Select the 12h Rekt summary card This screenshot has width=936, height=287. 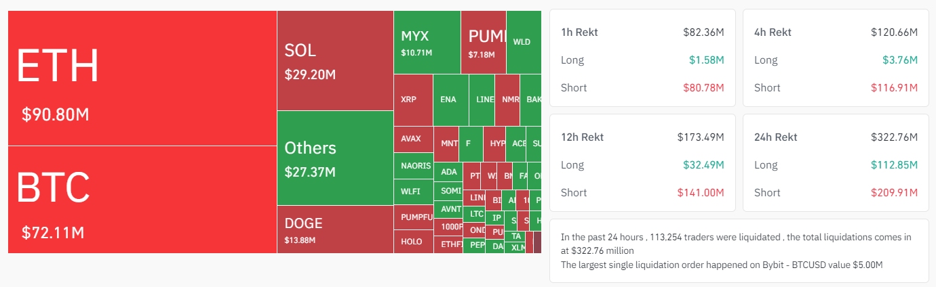click(642, 162)
